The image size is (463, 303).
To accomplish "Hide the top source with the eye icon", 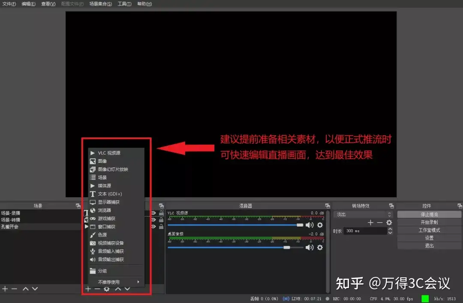I will pyautogui.click(x=153, y=212).
